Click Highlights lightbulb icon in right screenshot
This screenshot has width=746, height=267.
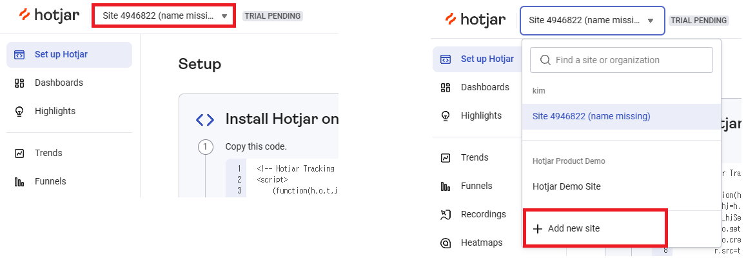(446, 115)
